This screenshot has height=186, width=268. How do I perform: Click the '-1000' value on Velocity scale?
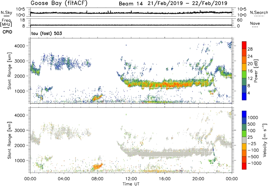tap(255, 163)
